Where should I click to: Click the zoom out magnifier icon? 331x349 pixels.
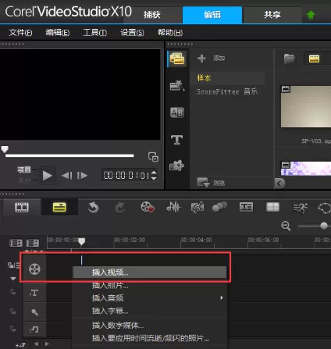(286, 226)
